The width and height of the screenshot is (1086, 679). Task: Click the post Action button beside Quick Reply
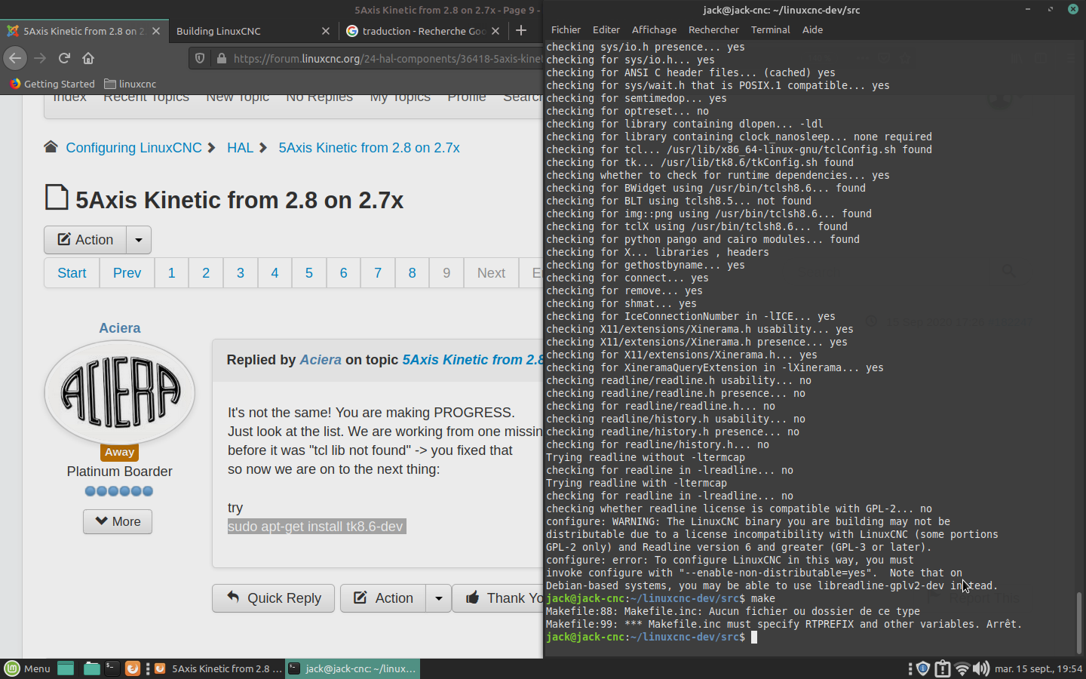(x=383, y=598)
